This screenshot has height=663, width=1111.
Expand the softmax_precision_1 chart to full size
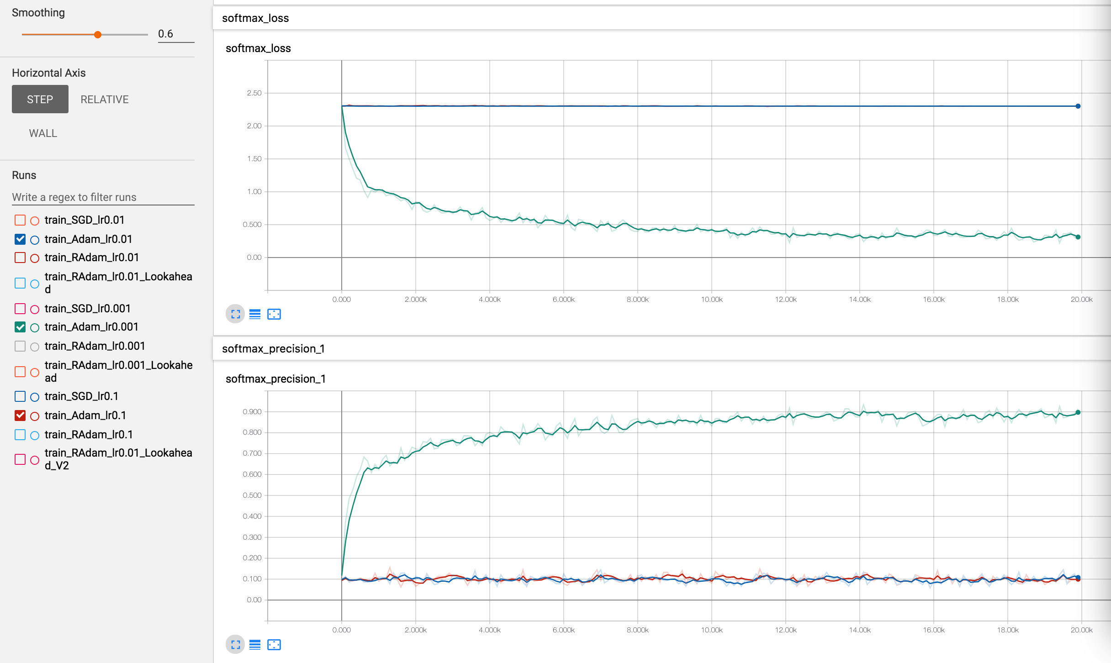pos(235,645)
